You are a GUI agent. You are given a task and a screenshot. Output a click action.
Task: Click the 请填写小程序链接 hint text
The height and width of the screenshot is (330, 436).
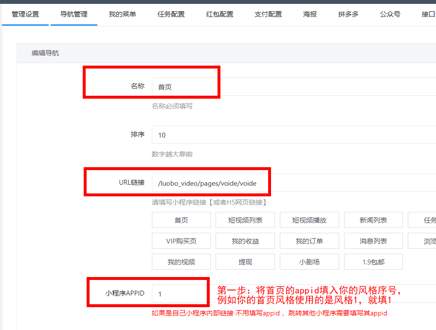[209, 202]
